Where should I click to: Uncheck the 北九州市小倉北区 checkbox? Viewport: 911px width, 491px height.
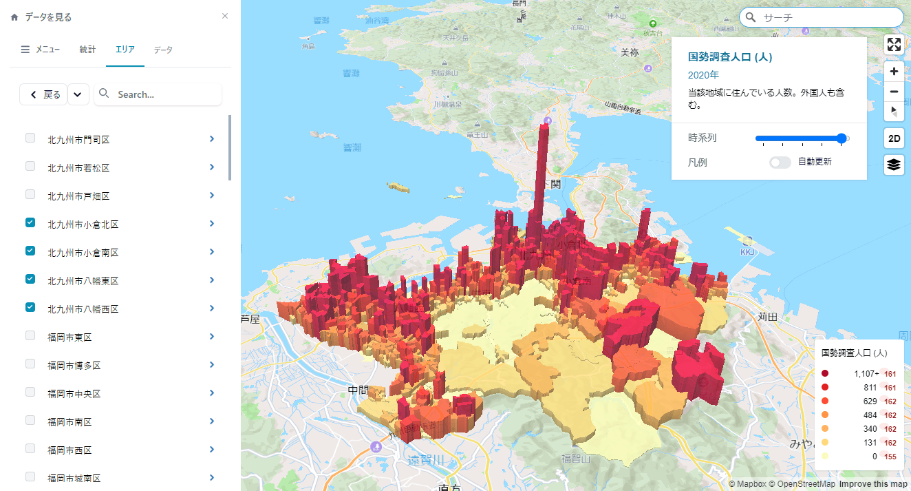pyautogui.click(x=30, y=222)
